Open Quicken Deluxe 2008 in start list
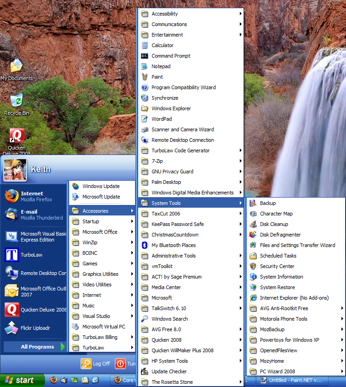This screenshot has height=387, width=346. coord(34,310)
